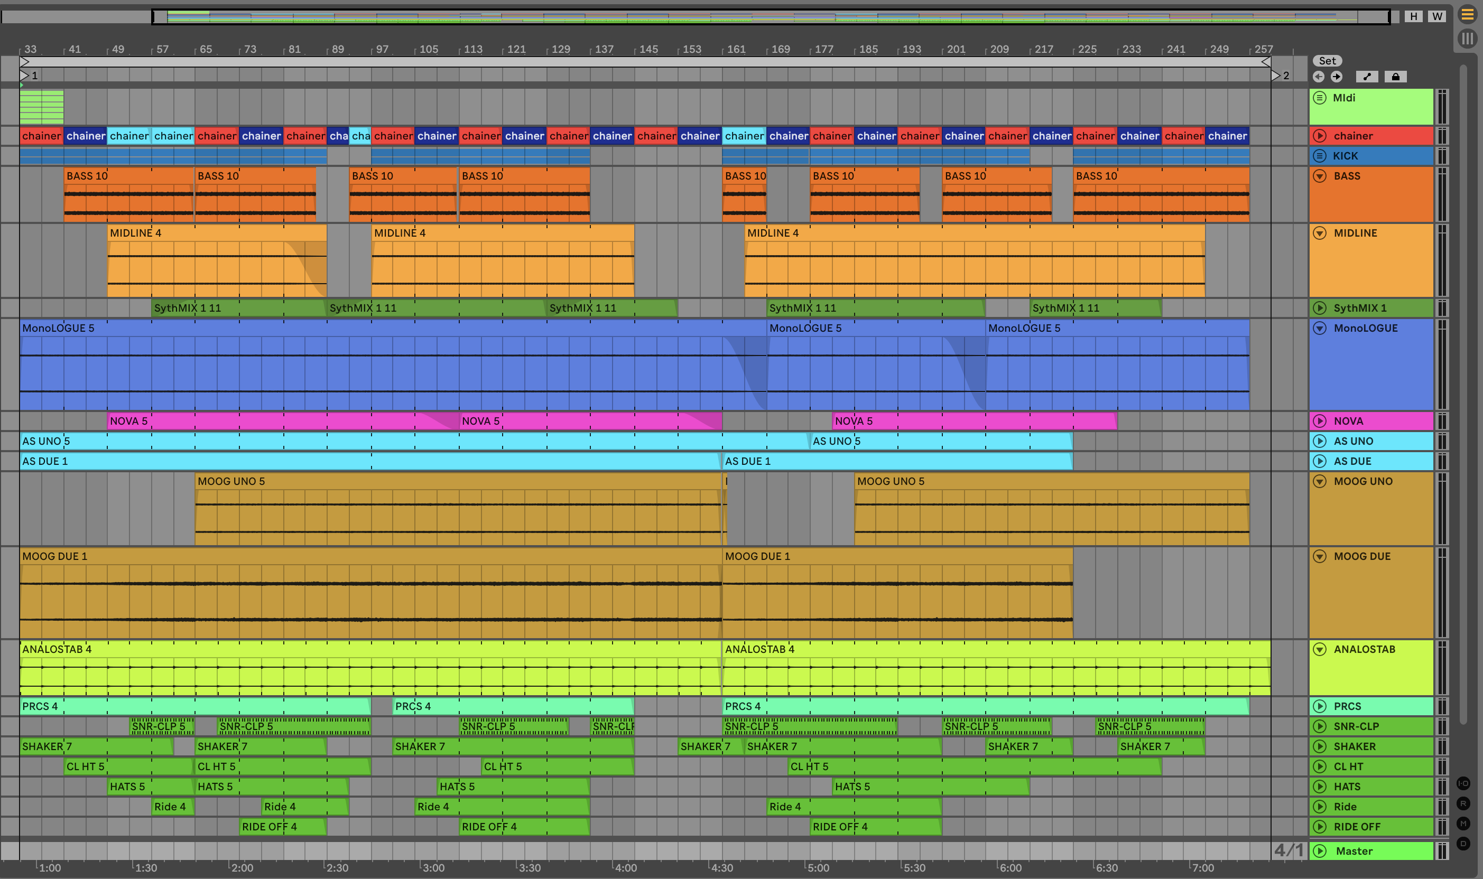This screenshot has height=879, width=1483.
Task: Toggle automation mode button
Action: pyautogui.click(x=1367, y=77)
